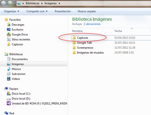The width and height of the screenshot is (151, 115).
Task: Open the Música library
Action: pos(16,69)
